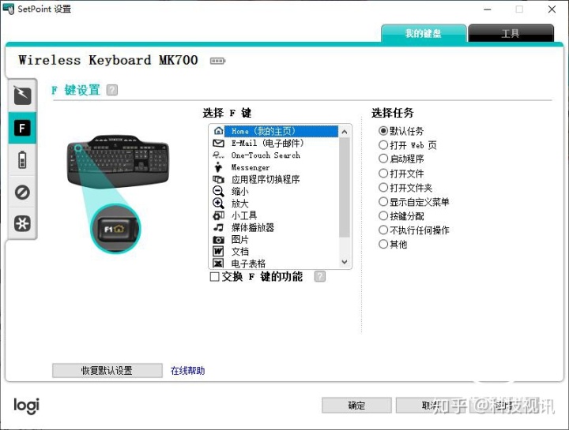Image resolution: width=569 pixels, height=430 pixels.
Task: Select the 显示自定义菜单 radio option
Action: tap(383, 201)
